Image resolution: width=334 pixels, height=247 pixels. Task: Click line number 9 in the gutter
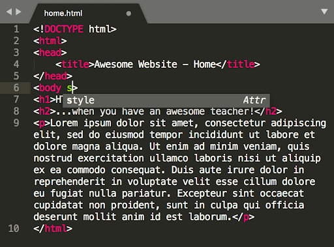pos(16,123)
